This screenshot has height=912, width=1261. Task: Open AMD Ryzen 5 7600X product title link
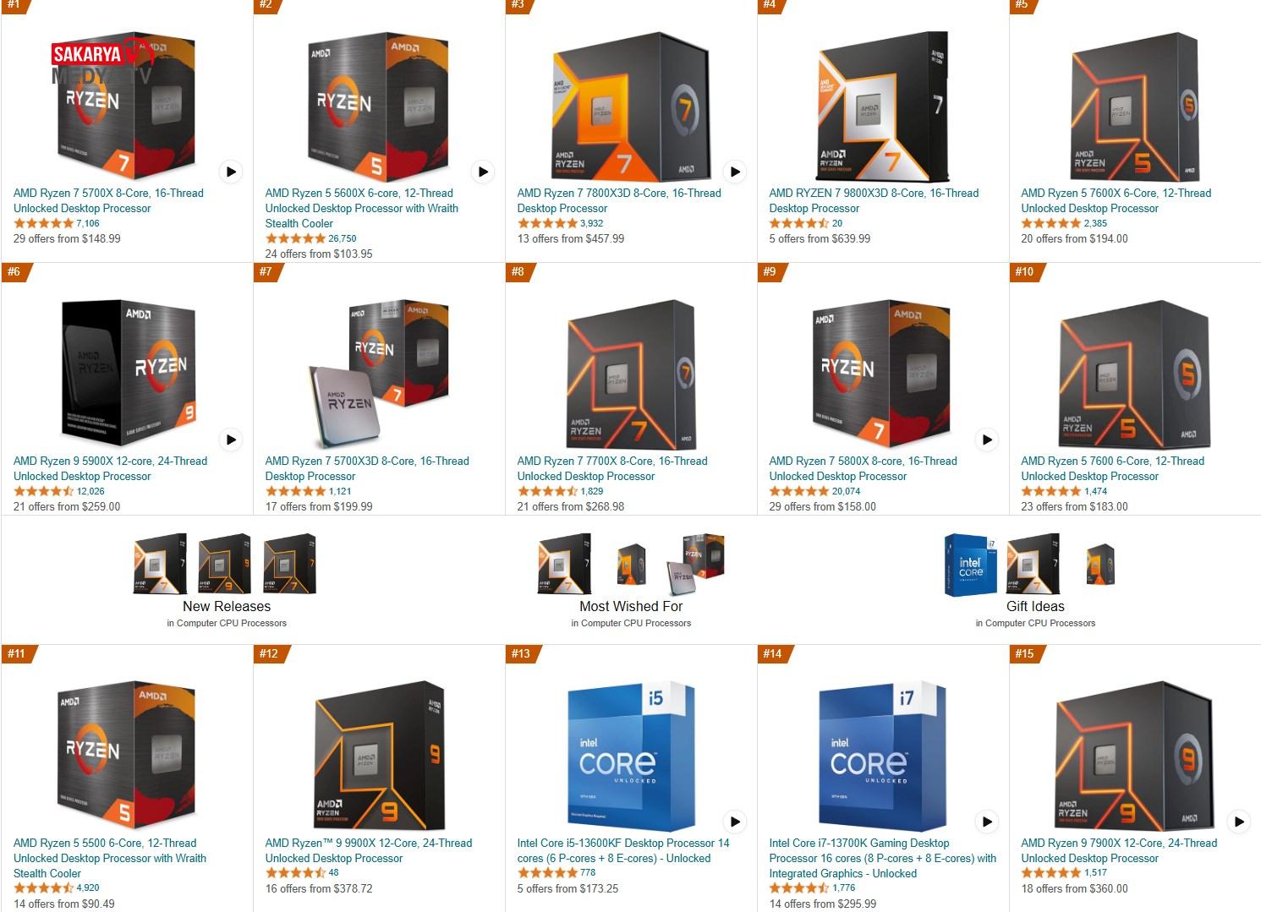(1116, 200)
